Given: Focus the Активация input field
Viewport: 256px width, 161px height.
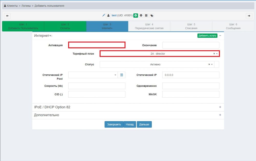Looking at the screenshot, I should coord(97,45).
